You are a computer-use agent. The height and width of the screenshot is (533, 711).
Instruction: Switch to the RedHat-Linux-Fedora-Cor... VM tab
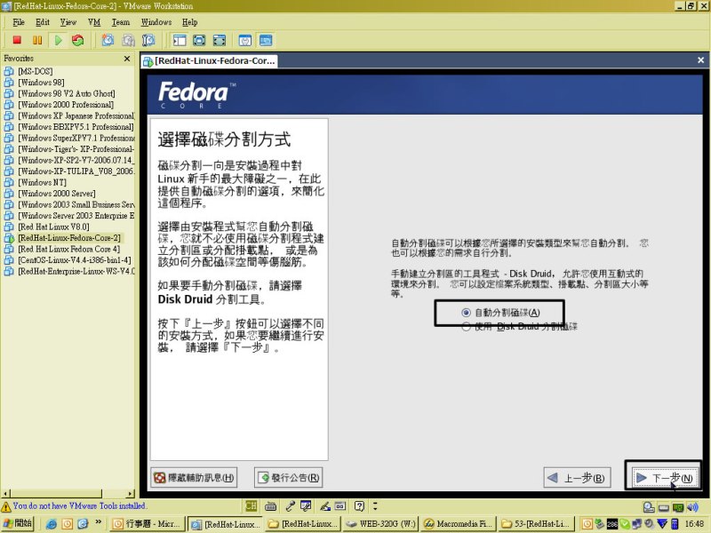tap(209, 60)
